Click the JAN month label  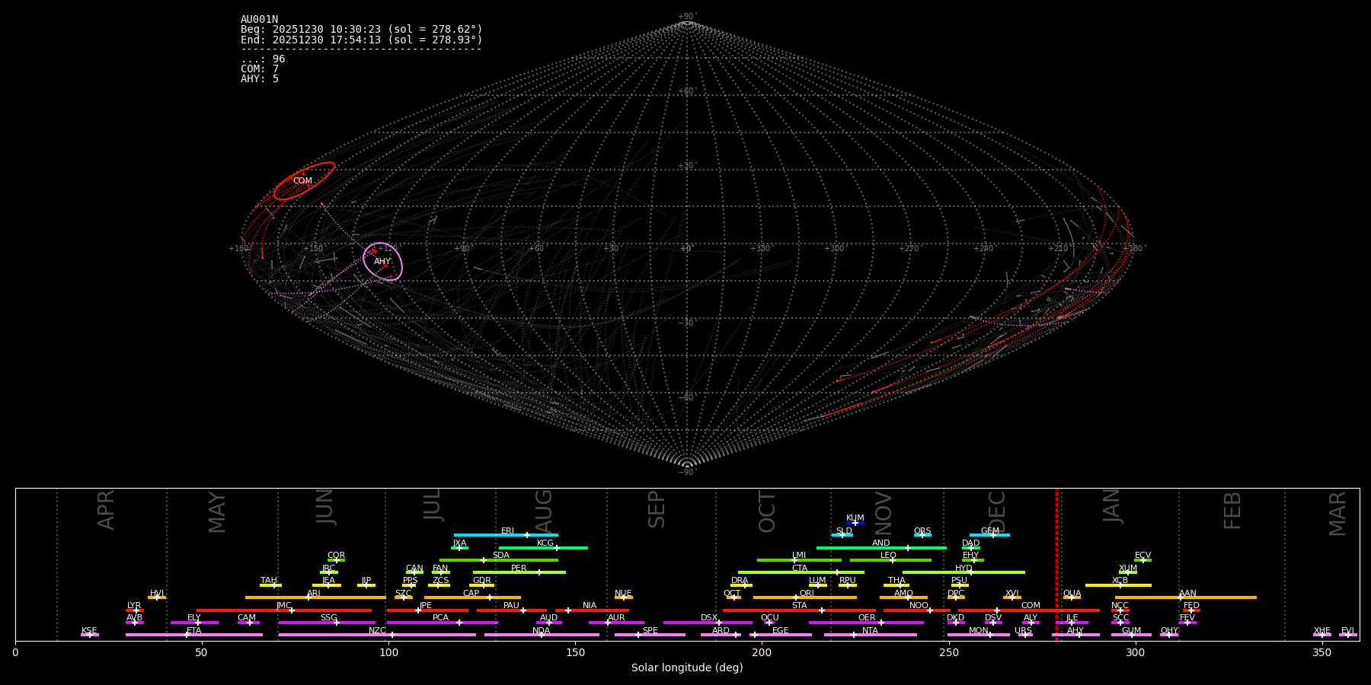click(1112, 505)
